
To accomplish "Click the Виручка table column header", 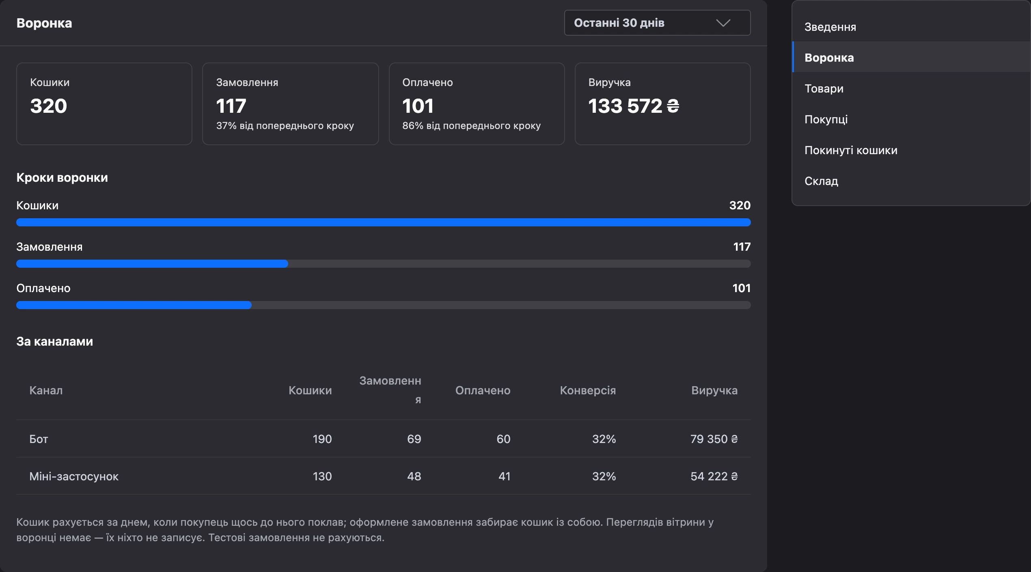I will (x=714, y=390).
